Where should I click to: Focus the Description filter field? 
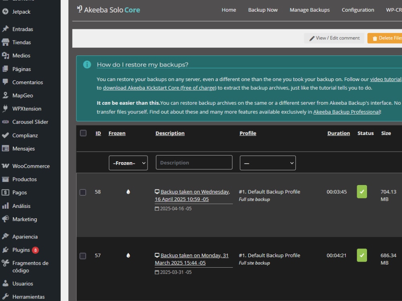click(x=194, y=163)
